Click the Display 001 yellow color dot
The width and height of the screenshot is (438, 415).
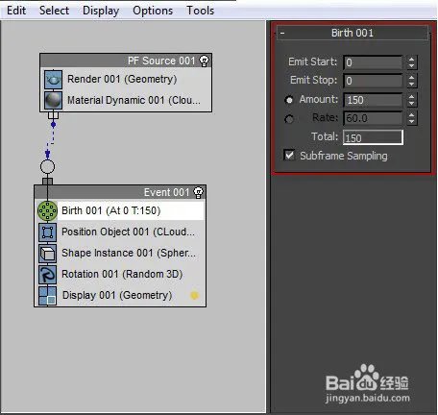(194, 295)
